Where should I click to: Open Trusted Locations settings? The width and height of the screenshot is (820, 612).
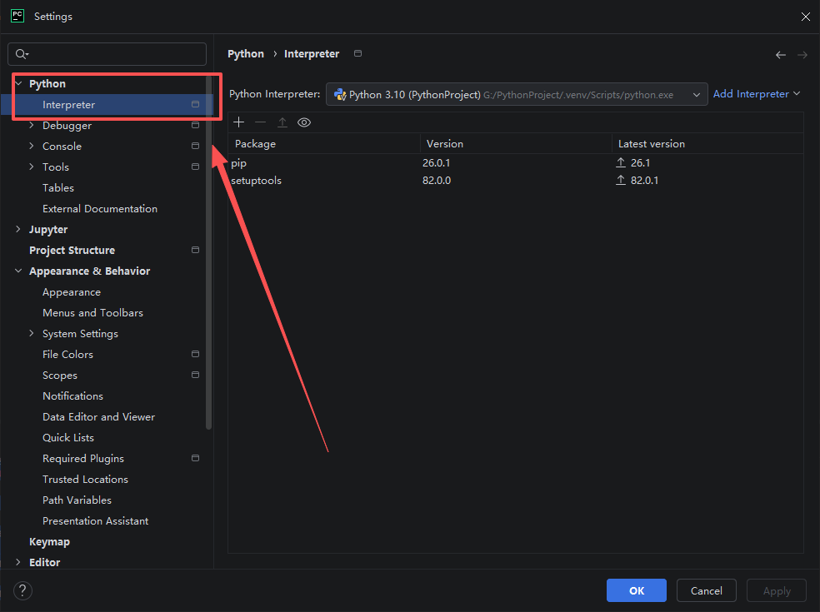point(85,480)
